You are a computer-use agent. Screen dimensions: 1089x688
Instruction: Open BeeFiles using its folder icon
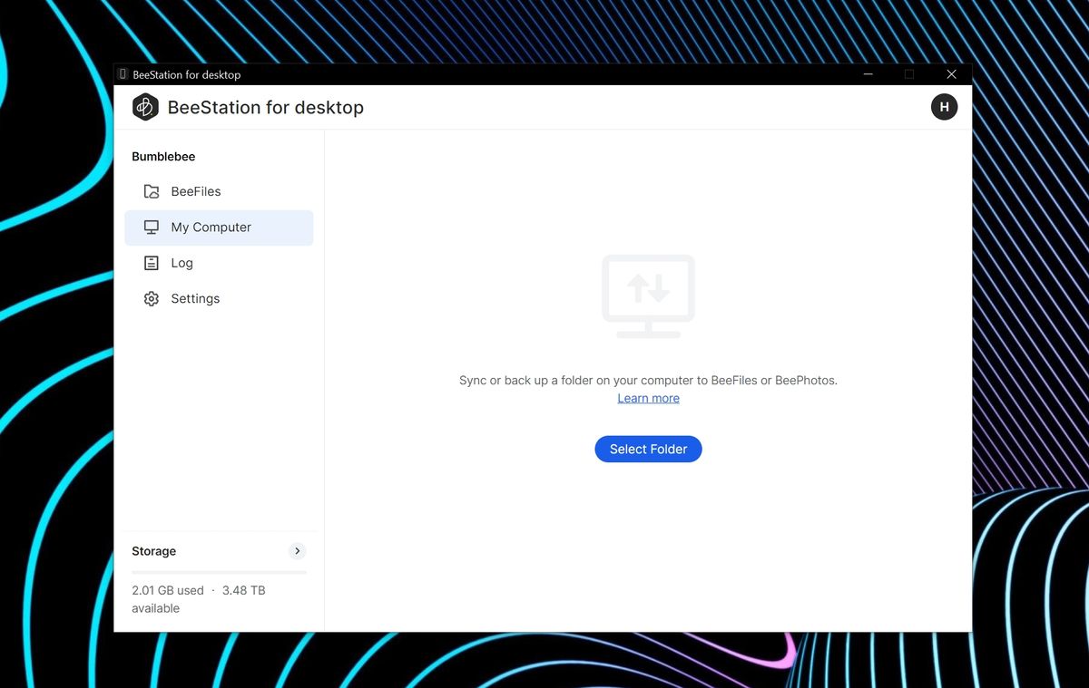click(152, 191)
